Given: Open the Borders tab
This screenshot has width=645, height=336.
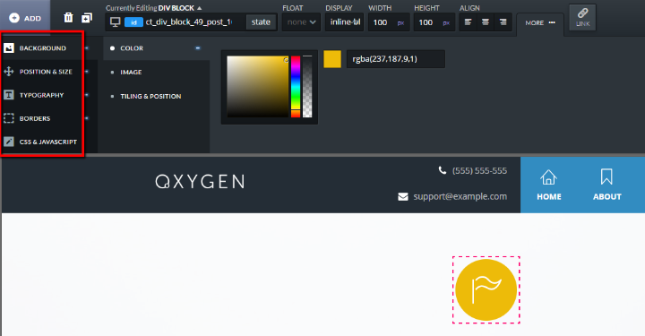Looking at the screenshot, I should [35, 118].
